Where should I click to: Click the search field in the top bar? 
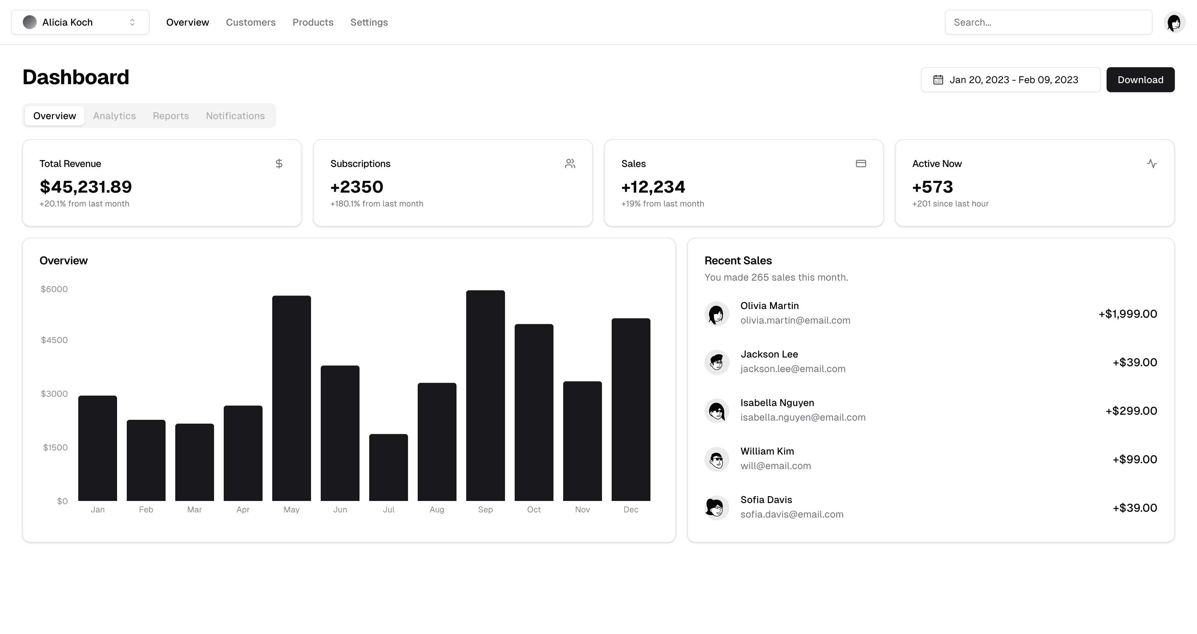pos(1048,22)
